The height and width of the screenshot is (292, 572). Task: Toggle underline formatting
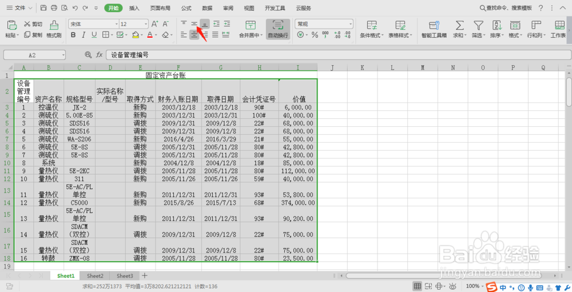(94, 35)
